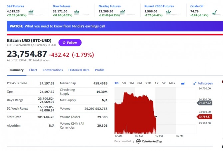
Task: Click the Russell 2000 Futures sparkline
Action: click(173, 13)
